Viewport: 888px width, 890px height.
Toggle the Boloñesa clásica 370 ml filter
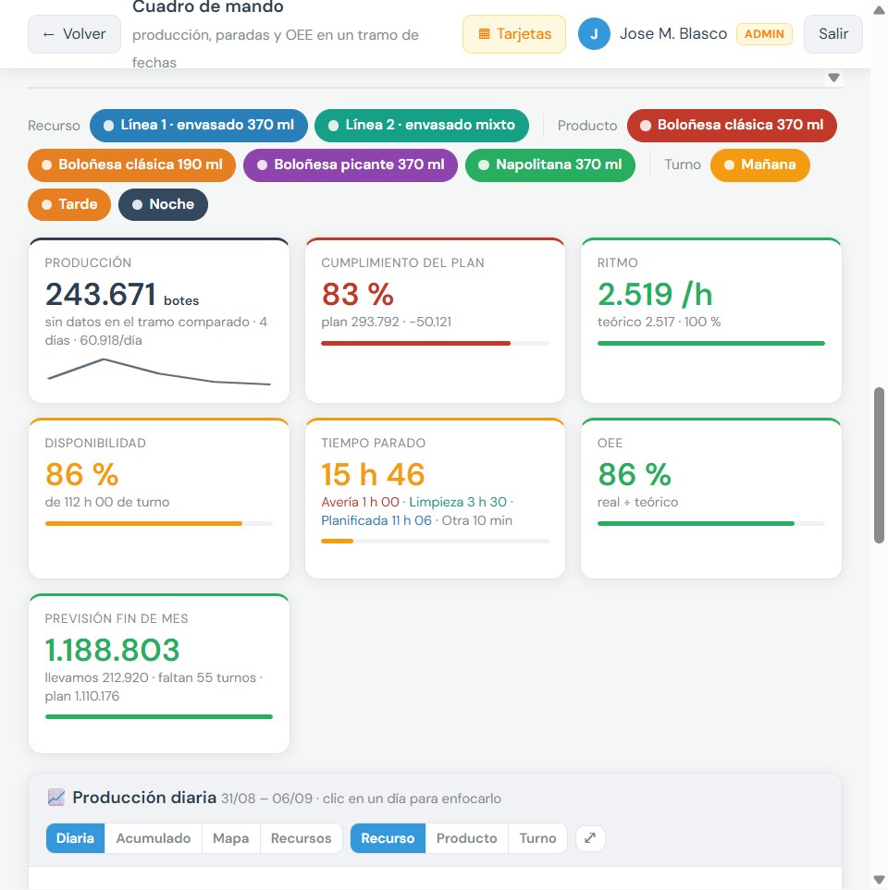coord(732,125)
